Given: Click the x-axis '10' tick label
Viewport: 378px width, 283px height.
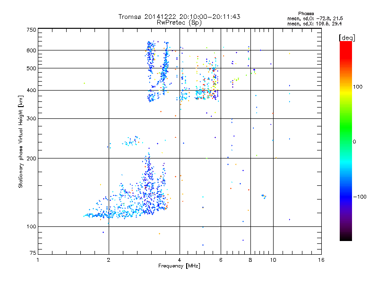Looking at the screenshot, I should tap(273, 260).
